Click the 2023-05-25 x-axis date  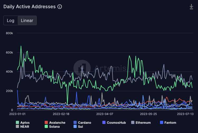[x=148, y=114]
